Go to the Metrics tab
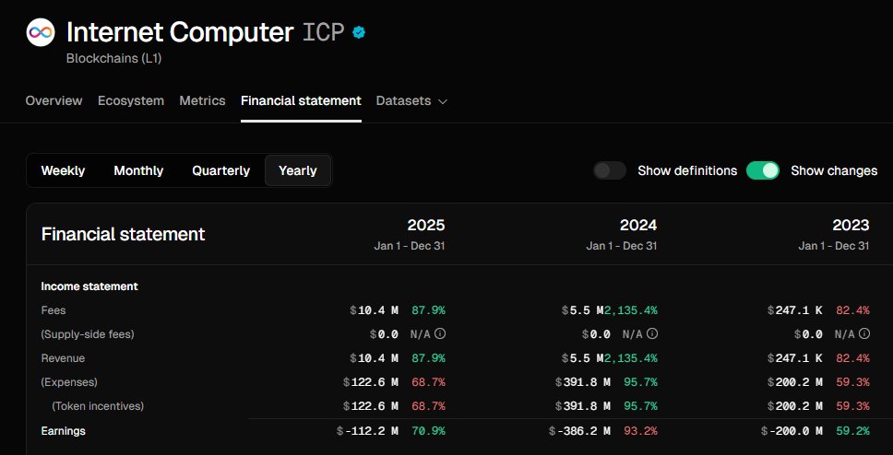 pyautogui.click(x=202, y=100)
